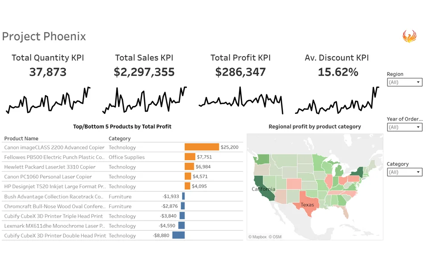Image resolution: width=428 pixels, height=267 pixels.
Task: Open the Region filter dropdown
Action: pyautogui.click(x=404, y=82)
